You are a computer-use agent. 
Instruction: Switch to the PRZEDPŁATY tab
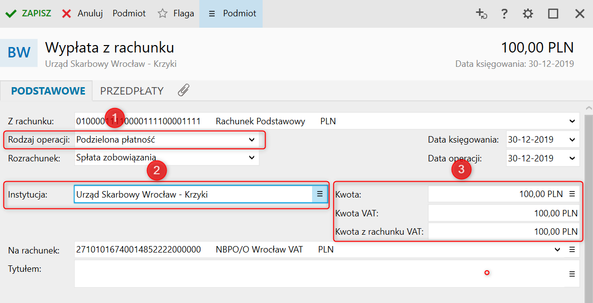(x=132, y=91)
